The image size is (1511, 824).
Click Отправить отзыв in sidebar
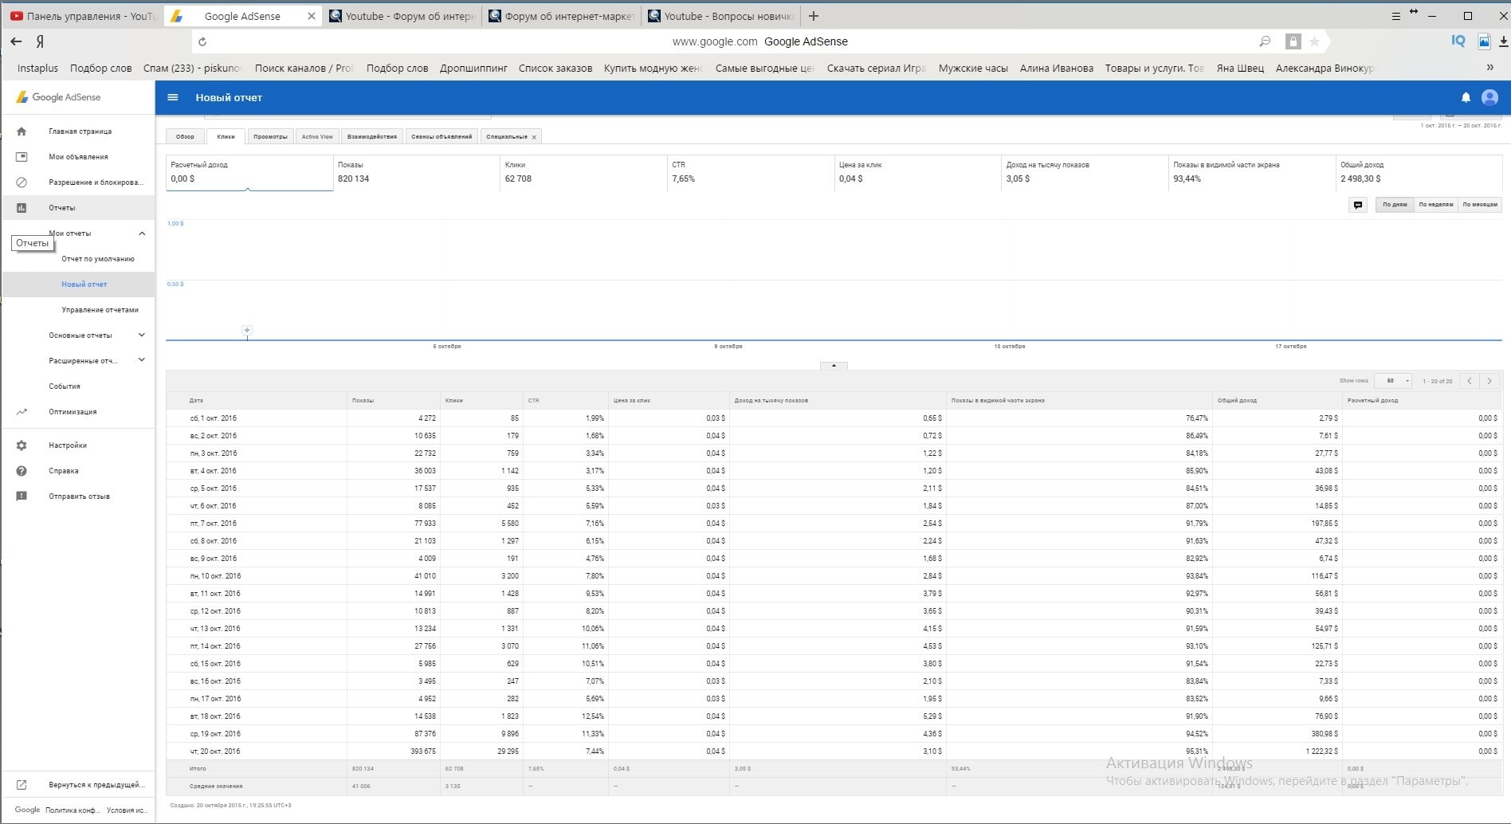tap(79, 496)
